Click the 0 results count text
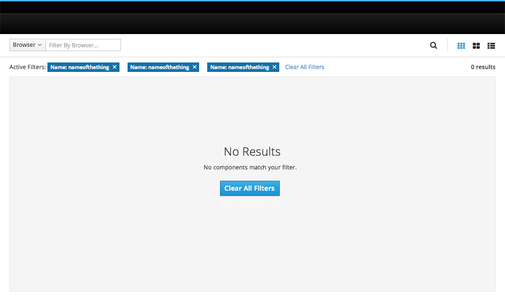505x300 pixels. (483, 67)
